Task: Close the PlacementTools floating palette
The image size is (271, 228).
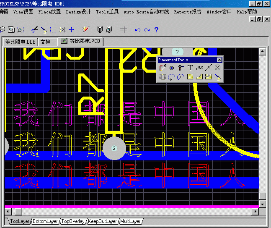Action: pos(219,60)
